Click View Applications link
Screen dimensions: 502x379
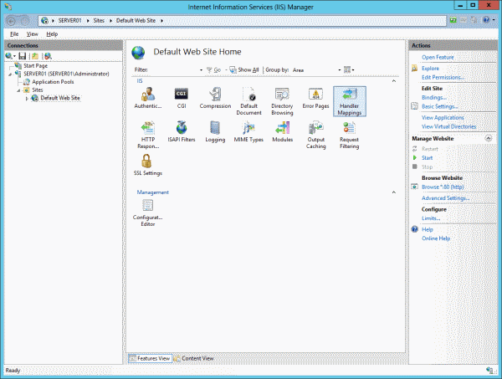click(443, 117)
